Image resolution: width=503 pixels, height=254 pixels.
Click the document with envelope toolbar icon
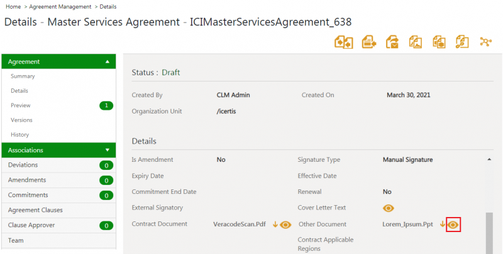(392, 42)
